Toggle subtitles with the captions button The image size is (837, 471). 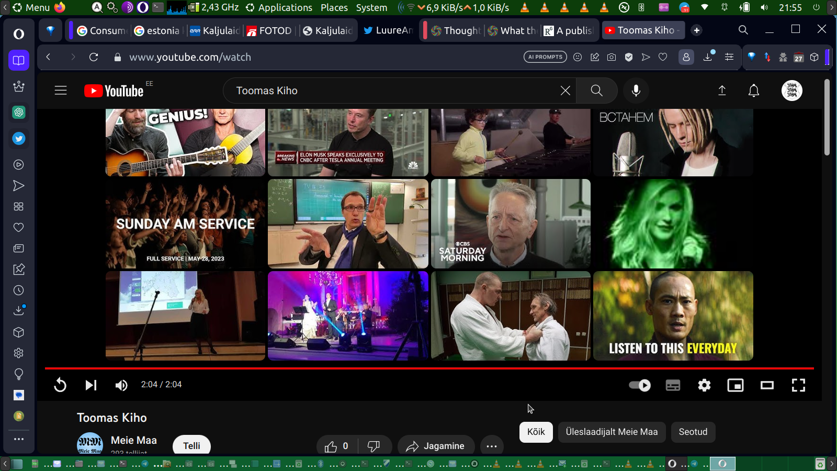pyautogui.click(x=673, y=386)
